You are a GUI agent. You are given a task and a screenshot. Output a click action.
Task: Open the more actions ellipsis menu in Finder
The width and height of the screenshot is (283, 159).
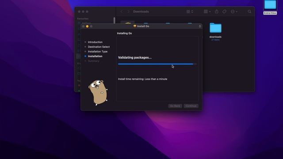pos(234,11)
